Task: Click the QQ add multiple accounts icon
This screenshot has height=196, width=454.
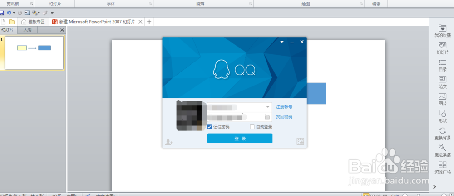Action: click(168, 142)
